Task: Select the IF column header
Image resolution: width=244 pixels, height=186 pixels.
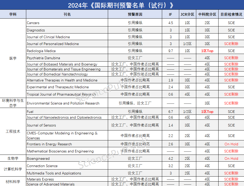Action: [x=170, y=14]
